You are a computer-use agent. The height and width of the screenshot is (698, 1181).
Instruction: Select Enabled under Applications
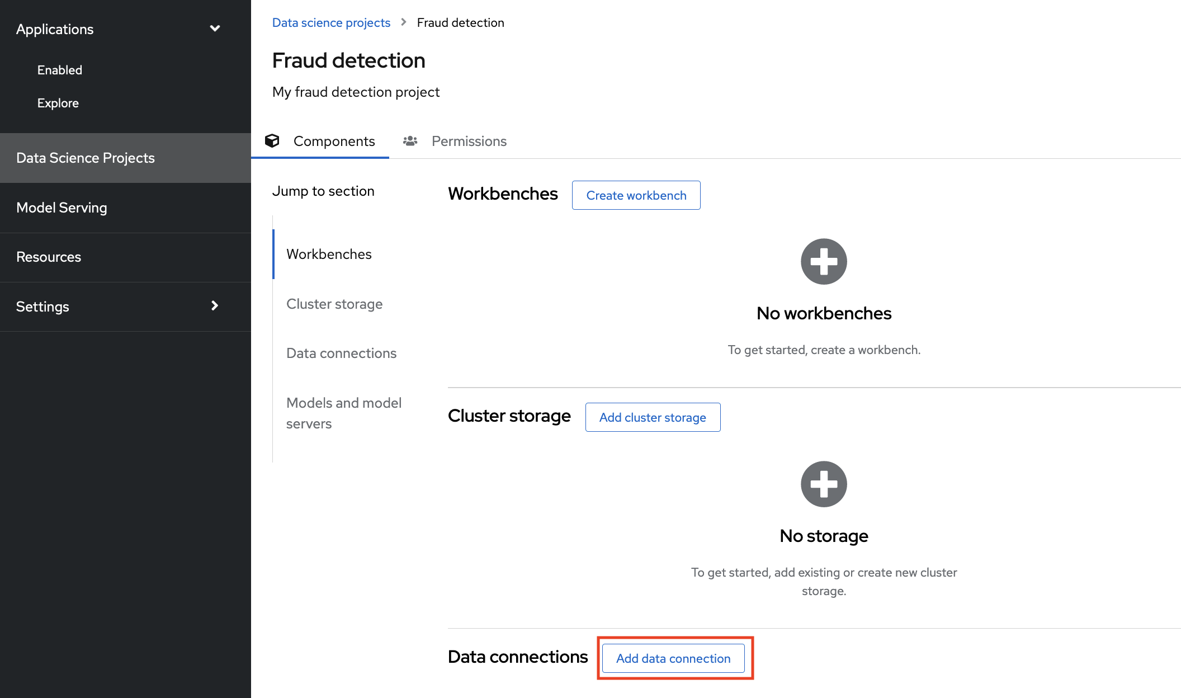[x=59, y=69]
